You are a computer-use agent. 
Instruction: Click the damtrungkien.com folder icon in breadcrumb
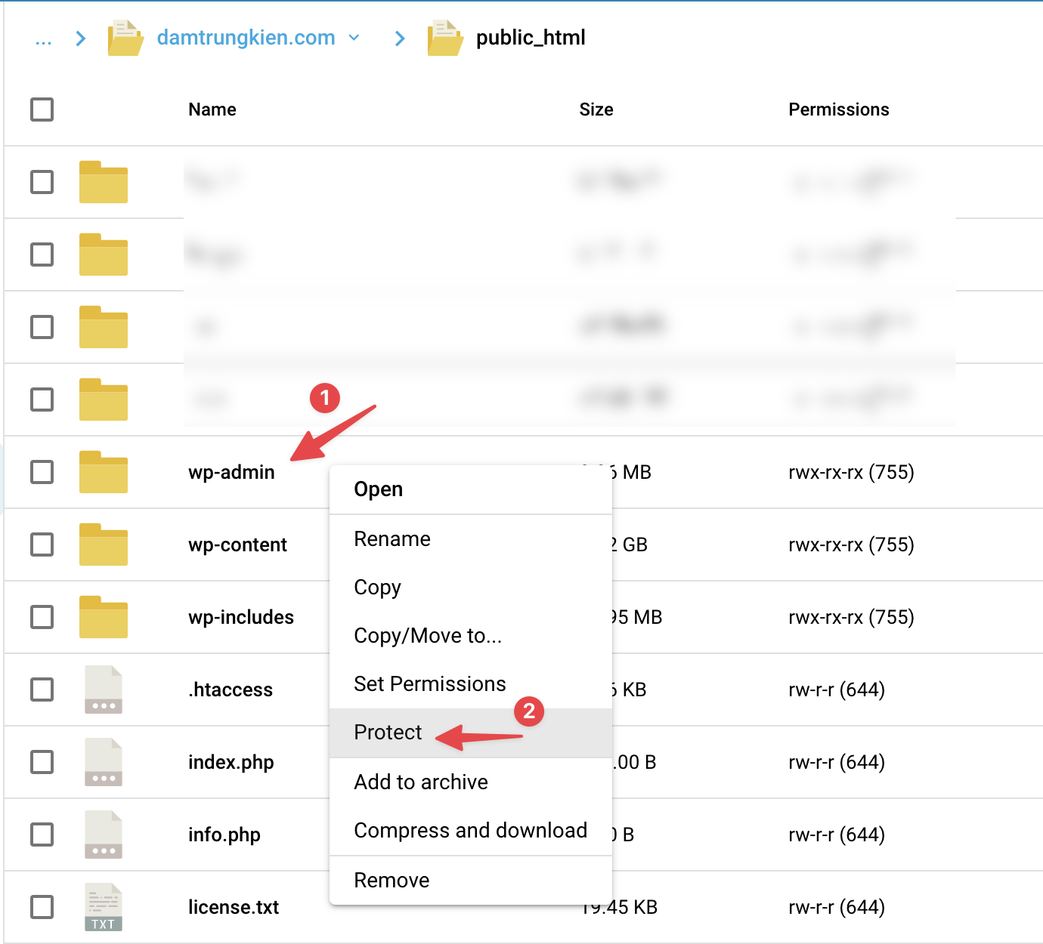click(125, 38)
